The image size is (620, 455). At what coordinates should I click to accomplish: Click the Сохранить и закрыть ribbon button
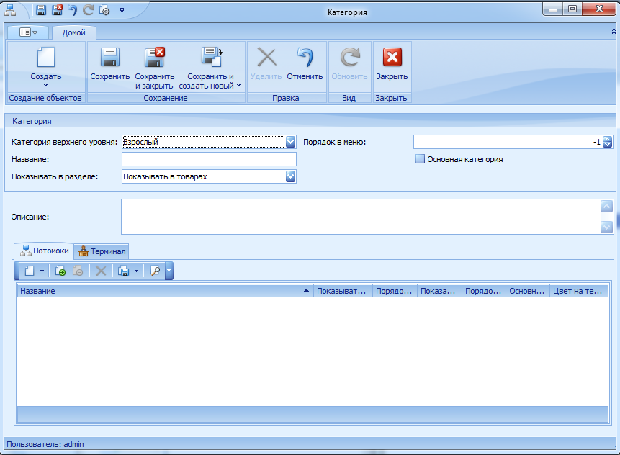pos(155,68)
